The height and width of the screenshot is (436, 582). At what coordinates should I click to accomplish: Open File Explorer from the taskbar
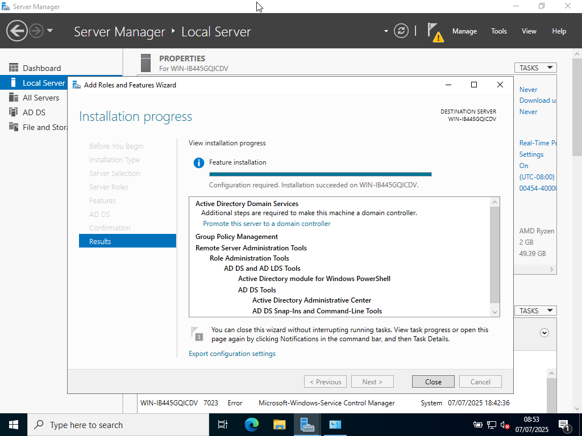coord(279,425)
